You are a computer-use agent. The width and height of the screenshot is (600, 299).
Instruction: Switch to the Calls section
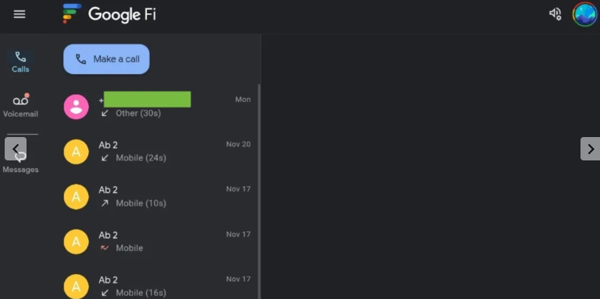pos(20,62)
